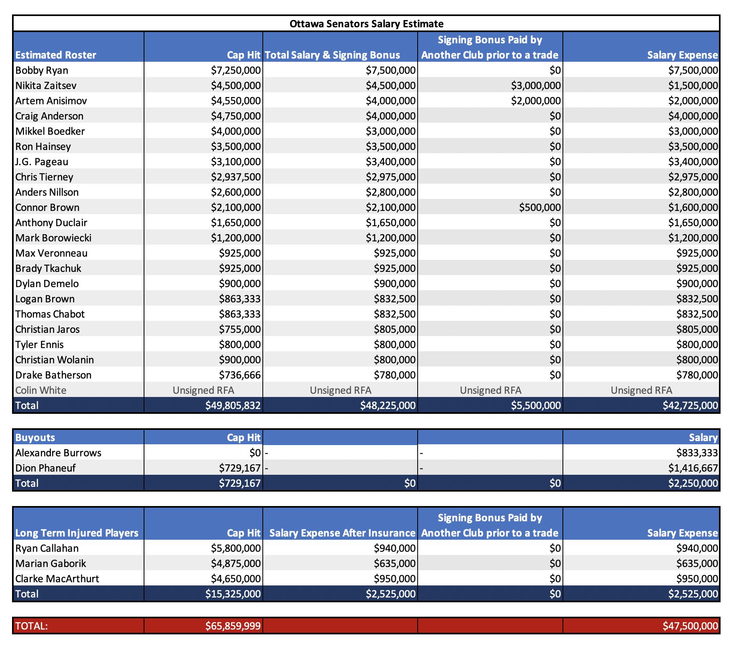Select the 'Marian Gaborik' name cell

tap(79, 563)
